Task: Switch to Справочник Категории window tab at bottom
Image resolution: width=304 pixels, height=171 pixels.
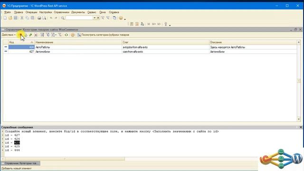Action: click(x=20, y=163)
